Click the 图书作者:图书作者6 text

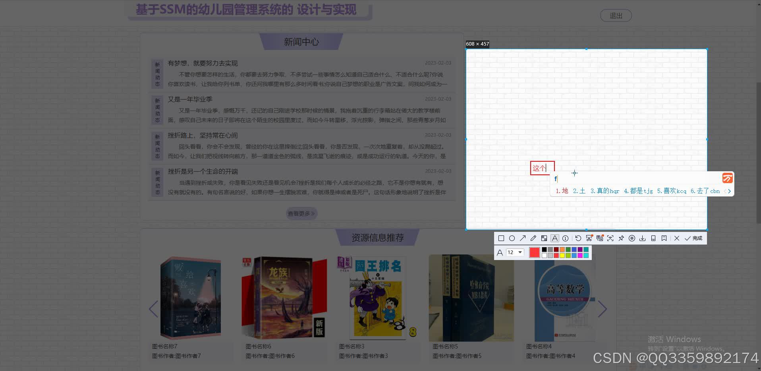[270, 356]
